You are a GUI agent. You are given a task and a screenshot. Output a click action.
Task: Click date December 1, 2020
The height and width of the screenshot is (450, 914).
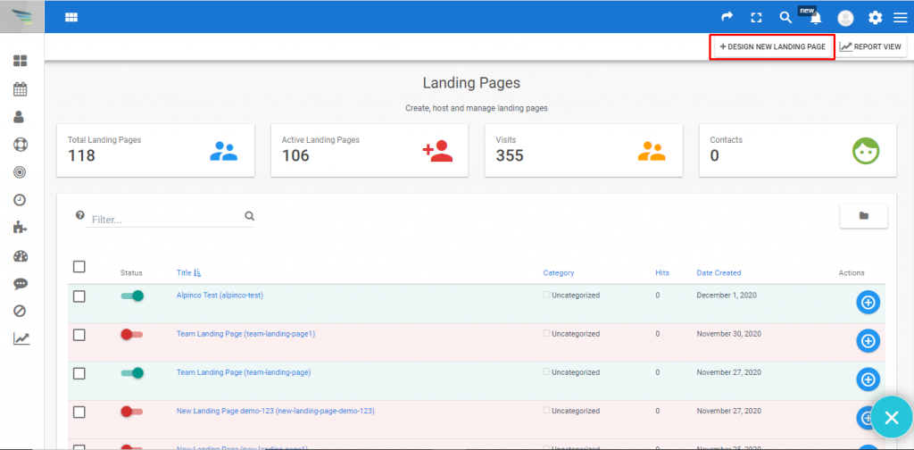727,296
